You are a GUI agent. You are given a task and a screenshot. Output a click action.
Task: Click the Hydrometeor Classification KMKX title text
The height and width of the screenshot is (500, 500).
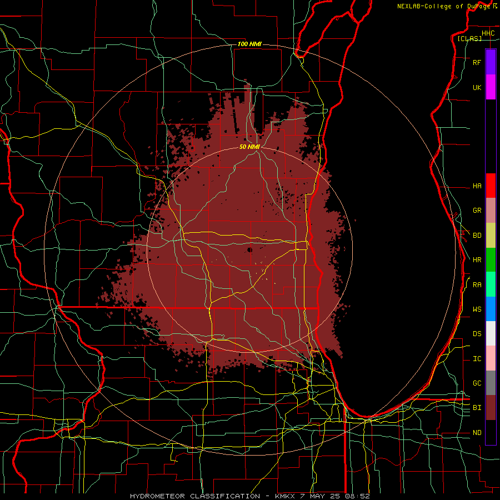(249, 496)
